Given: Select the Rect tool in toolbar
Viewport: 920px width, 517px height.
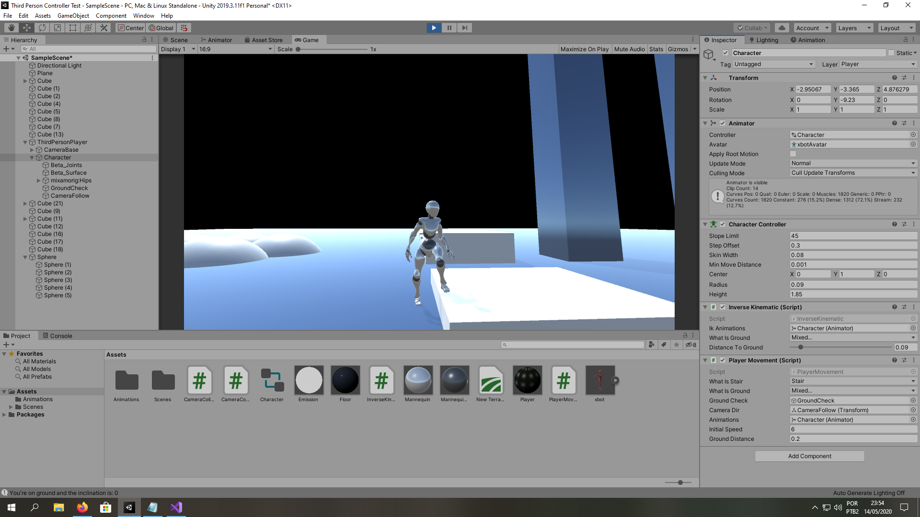Looking at the screenshot, I should click(73, 28).
